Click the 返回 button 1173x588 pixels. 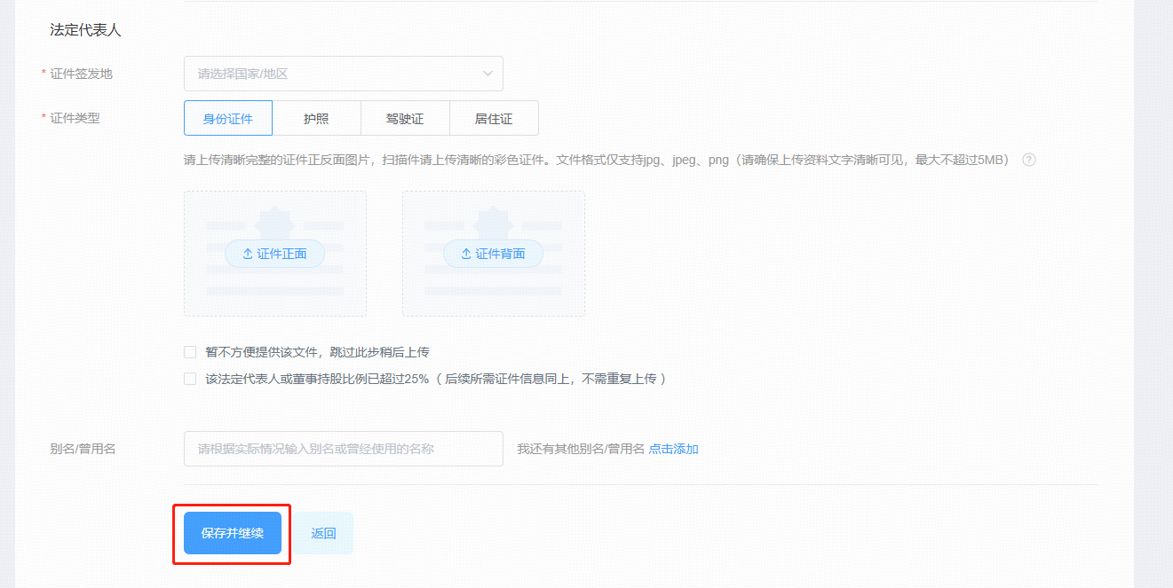[323, 533]
